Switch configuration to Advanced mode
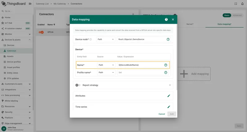Screen dimensions: 247x132 coord(237,15)
